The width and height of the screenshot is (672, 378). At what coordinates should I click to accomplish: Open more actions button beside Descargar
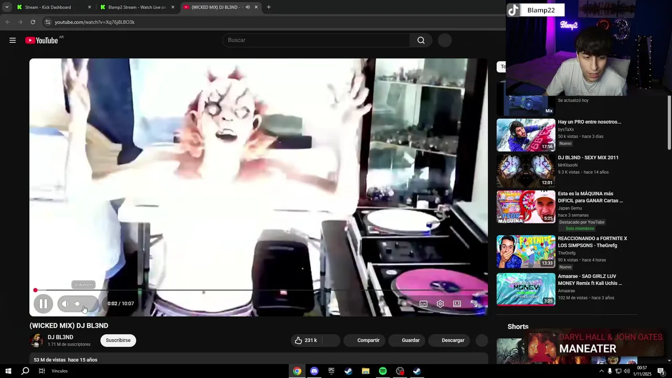pyautogui.click(x=482, y=340)
